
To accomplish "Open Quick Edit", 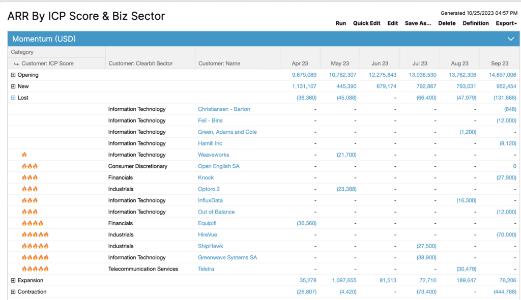I will click(366, 23).
